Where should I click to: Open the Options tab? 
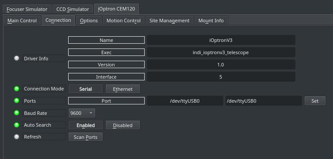coord(89,21)
